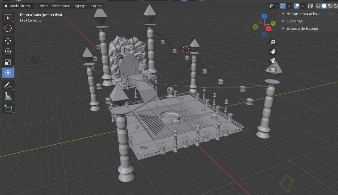Click the negative Y green gizmo circle

tap(255, 27)
